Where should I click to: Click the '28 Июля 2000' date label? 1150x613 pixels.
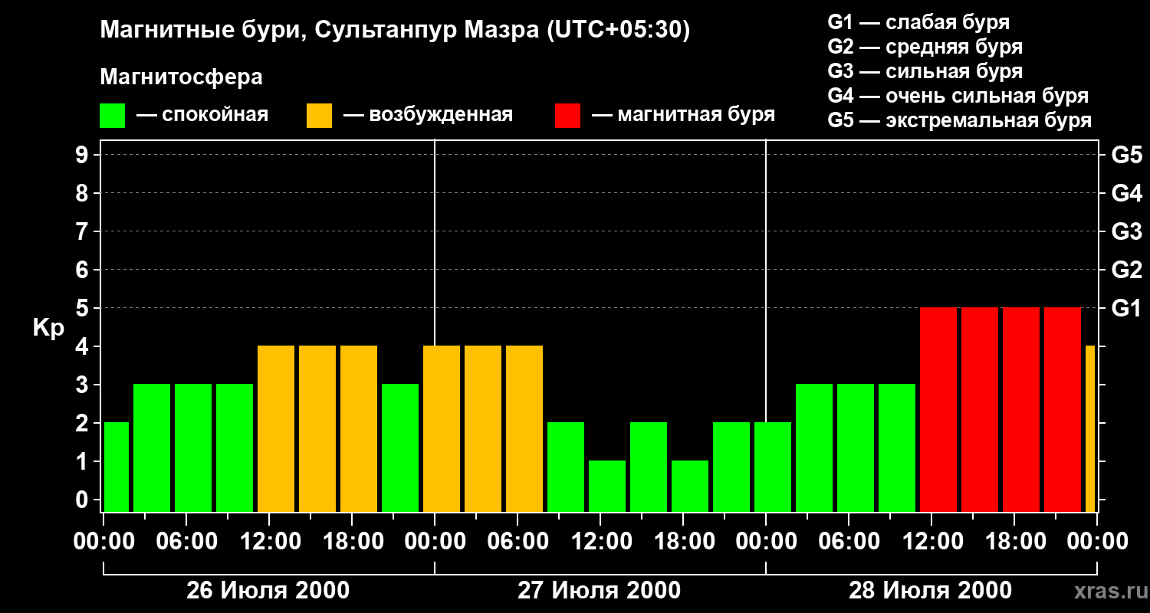coord(931,591)
